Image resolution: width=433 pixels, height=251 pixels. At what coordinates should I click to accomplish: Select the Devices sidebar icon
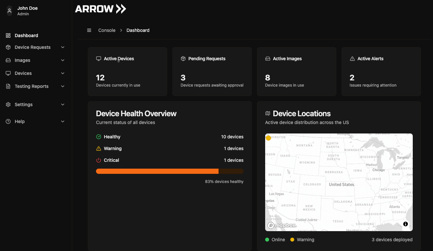[x=8, y=73]
